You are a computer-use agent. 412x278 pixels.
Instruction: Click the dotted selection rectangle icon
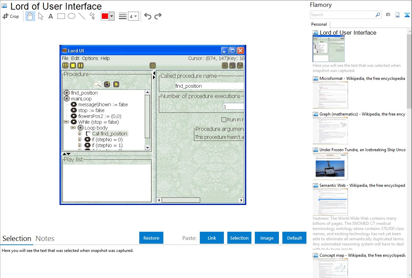pos(225,66)
